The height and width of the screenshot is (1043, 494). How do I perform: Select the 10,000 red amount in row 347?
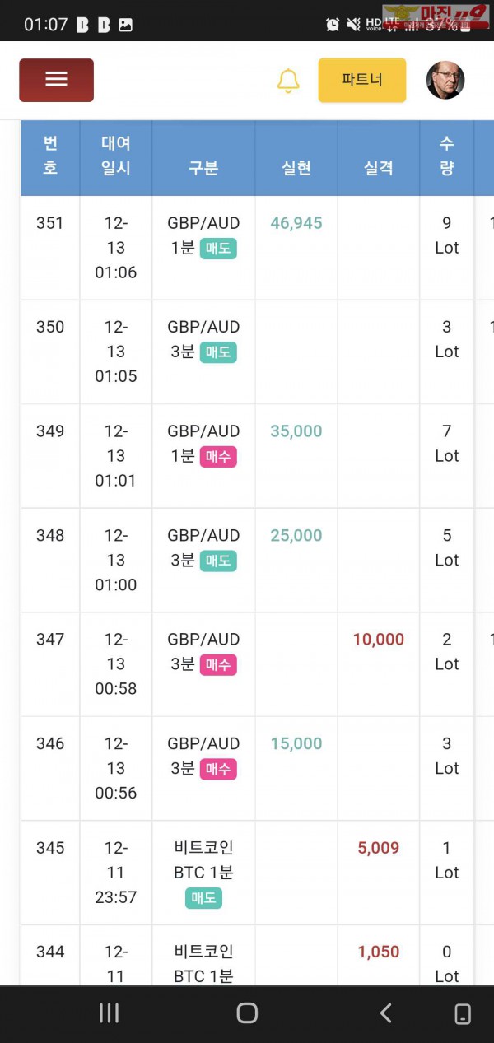tap(379, 640)
